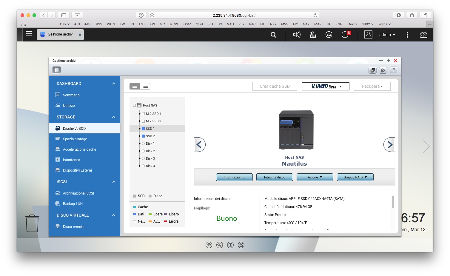Select M.2 SSD 1 in disk tree
This screenshot has width=450, height=276.
[153, 114]
